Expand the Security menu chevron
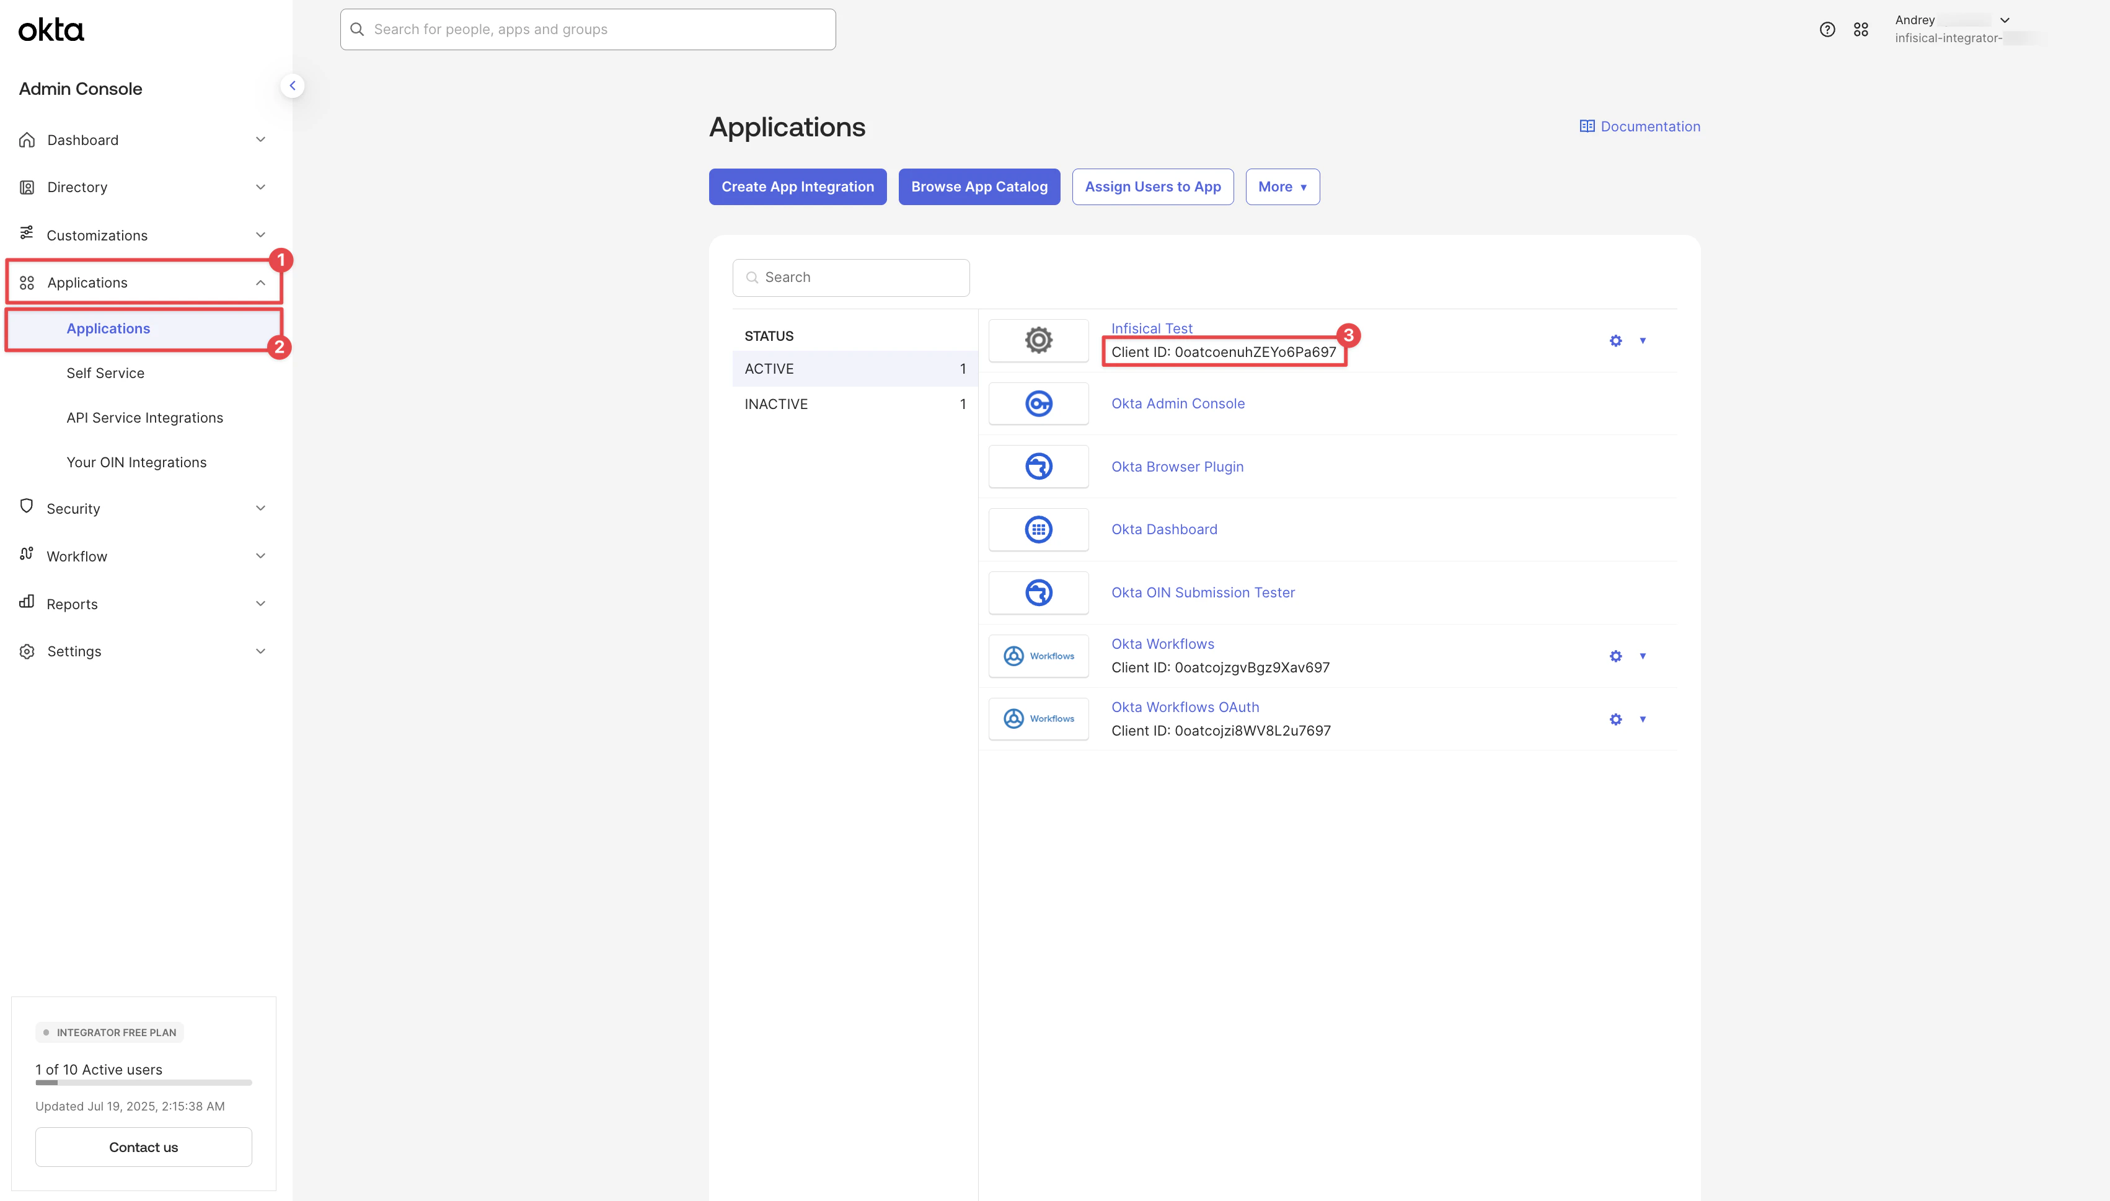This screenshot has height=1201, width=2110. [x=261, y=508]
